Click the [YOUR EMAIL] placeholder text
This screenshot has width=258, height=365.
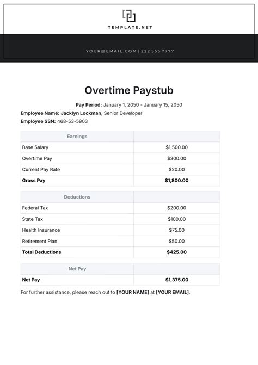pyautogui.click(x=173, y=292)
